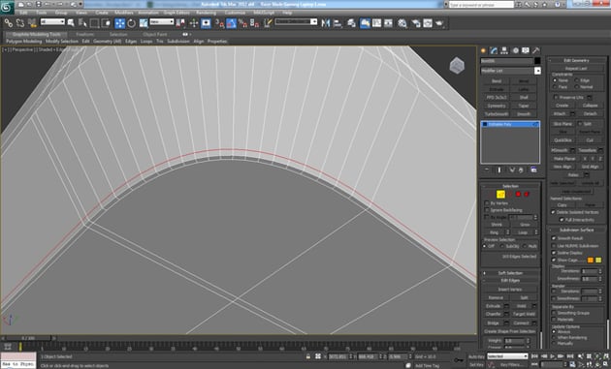Click the Mirror tool icon
Image resolution: width=611 pixels, height=369 pixels.
point(325,23)
